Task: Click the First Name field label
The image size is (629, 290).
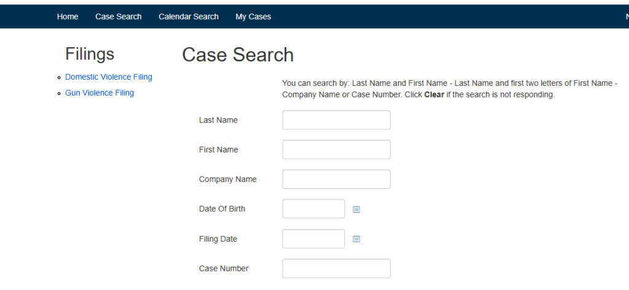Action: pyautogui.click(x=218, y=150)
